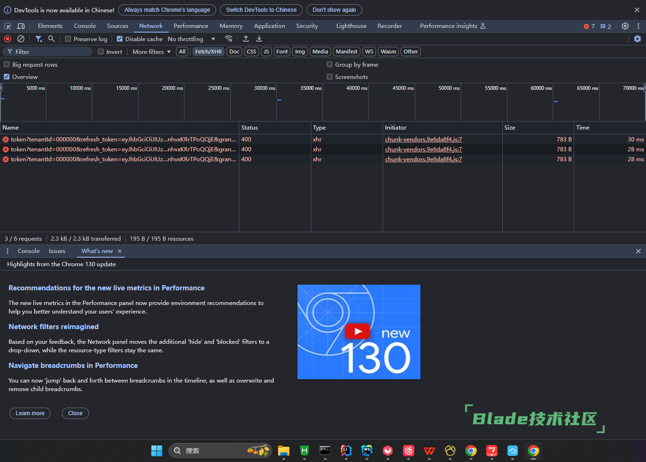Filter by Img resource type
Image resolution: width=646 pixels, height=462 pixels.
[300, 52]
